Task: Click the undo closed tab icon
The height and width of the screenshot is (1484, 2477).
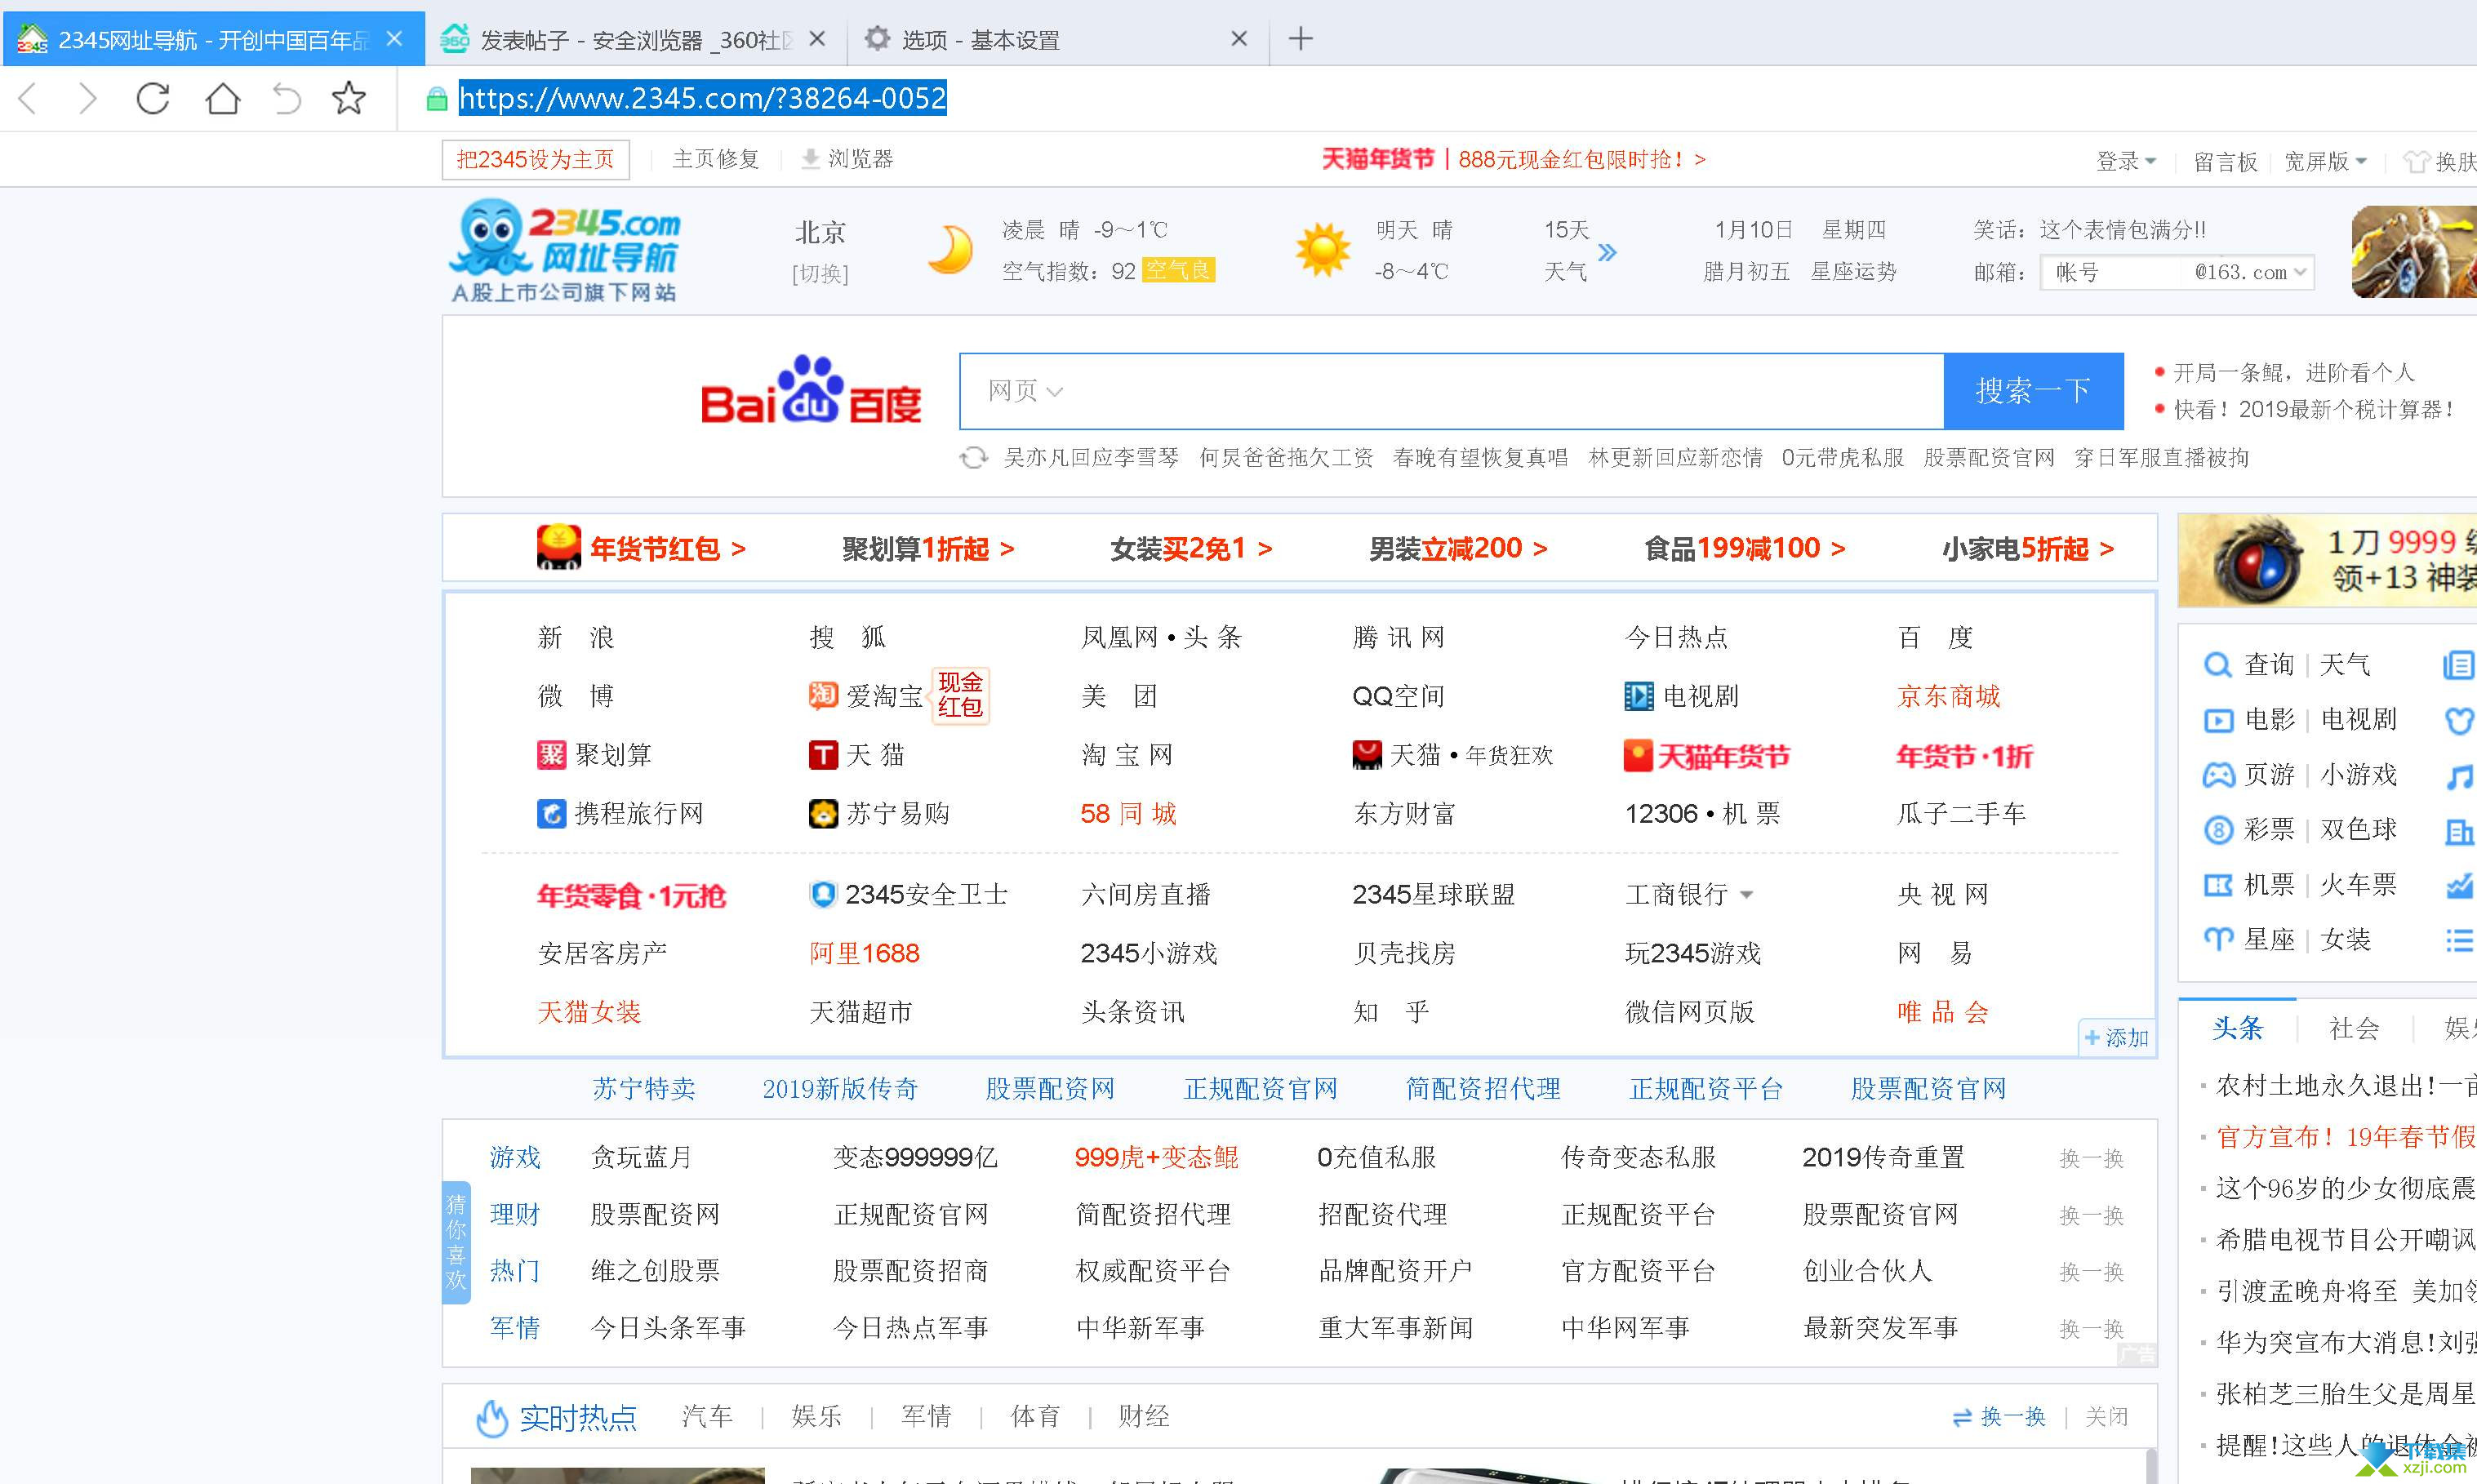Action: [x=287, y=98]
